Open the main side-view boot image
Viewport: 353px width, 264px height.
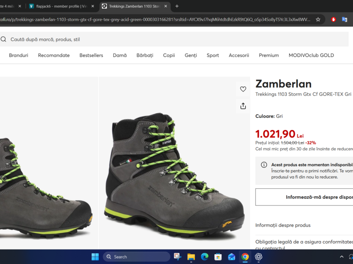(174, 163)
